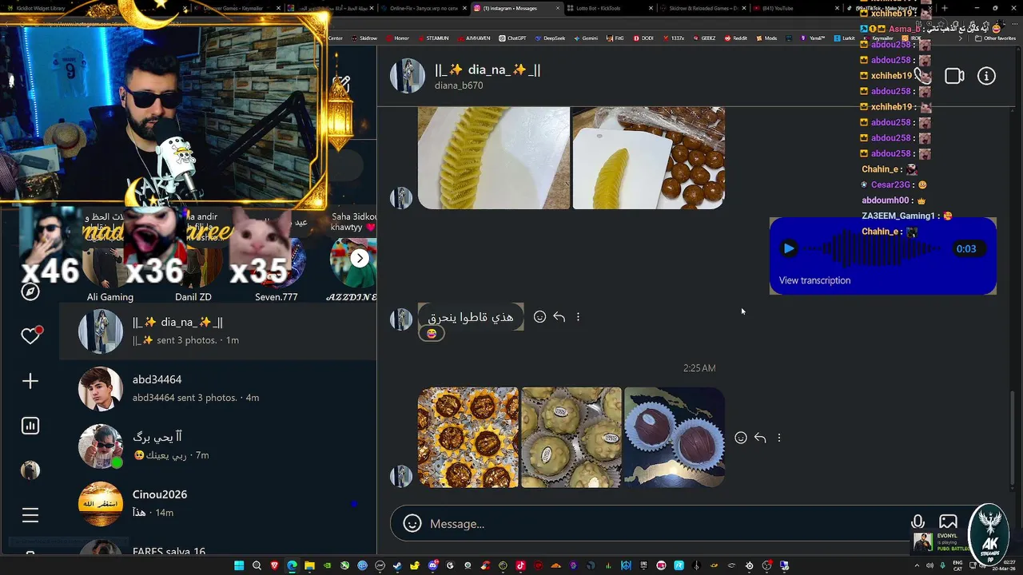Reply to the Arabic text message

(x=559, y=317)
